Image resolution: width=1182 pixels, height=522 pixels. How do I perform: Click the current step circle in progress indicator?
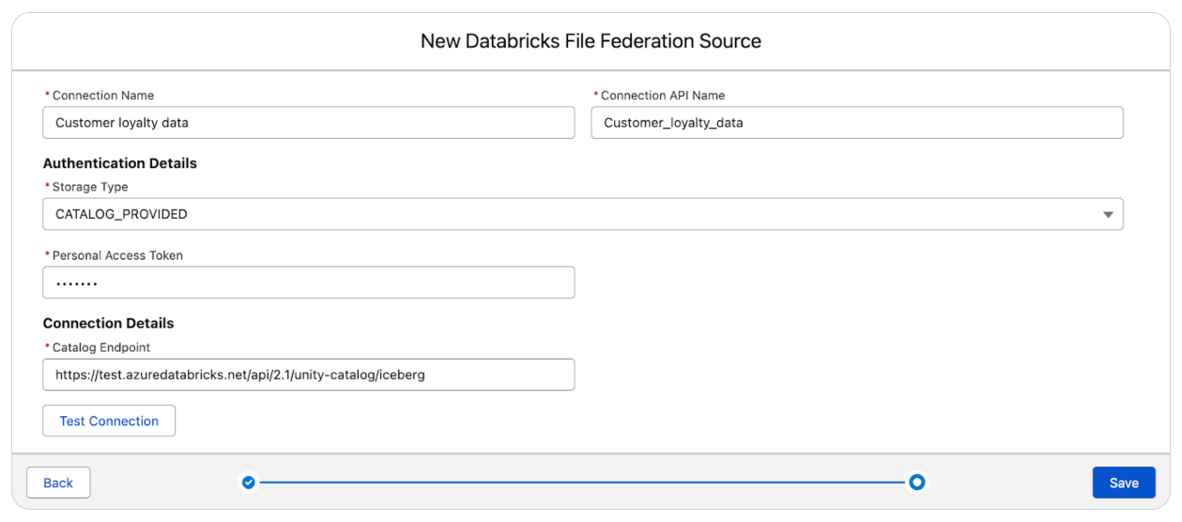pos(917,483)
